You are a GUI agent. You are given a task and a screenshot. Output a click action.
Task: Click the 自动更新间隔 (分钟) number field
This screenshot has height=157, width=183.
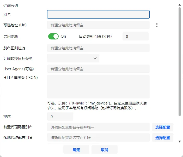(136, 36)
